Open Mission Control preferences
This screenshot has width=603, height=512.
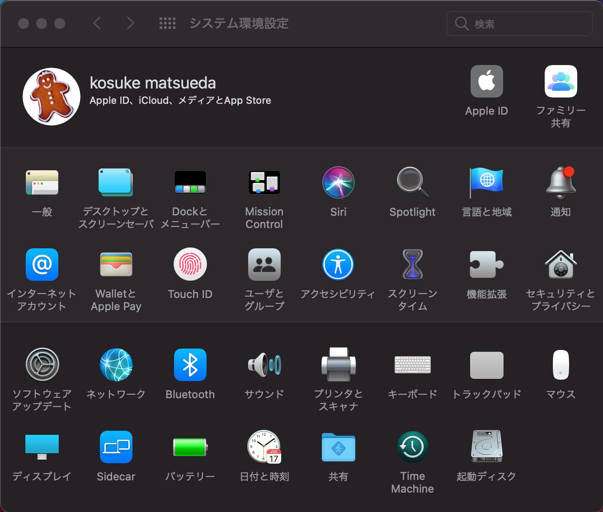(x=264, y=182)
